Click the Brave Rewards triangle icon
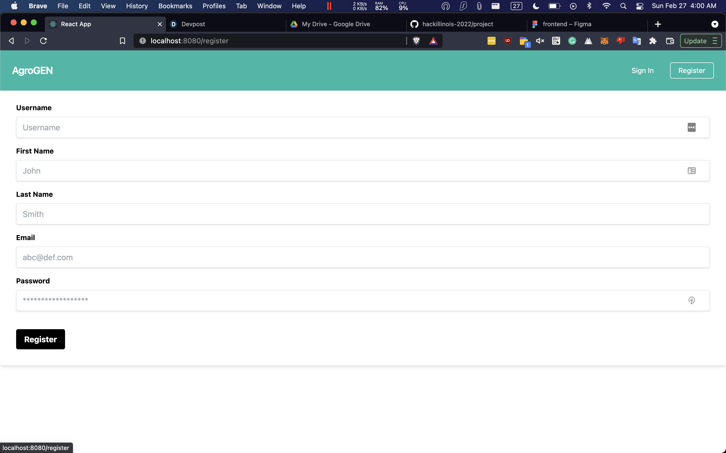Screen dimensions: 726x453 pyautogui.click(x=433, y=41)
